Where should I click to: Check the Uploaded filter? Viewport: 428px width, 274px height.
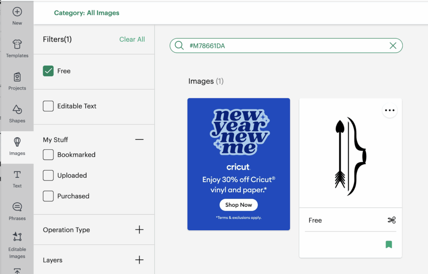pyautogui.click(x=48, y=176)
